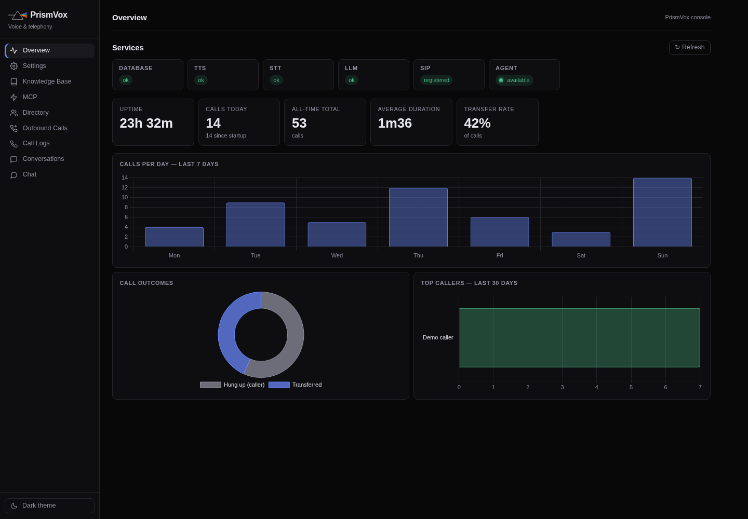748x519 pixels.
Task: Click the green dot in Agent status
Action: 501,80
